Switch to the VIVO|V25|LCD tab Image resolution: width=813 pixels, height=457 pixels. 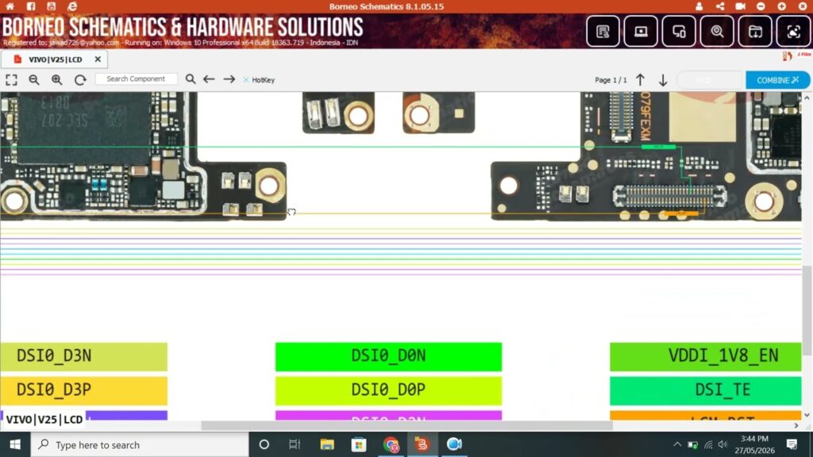[55, 60]
